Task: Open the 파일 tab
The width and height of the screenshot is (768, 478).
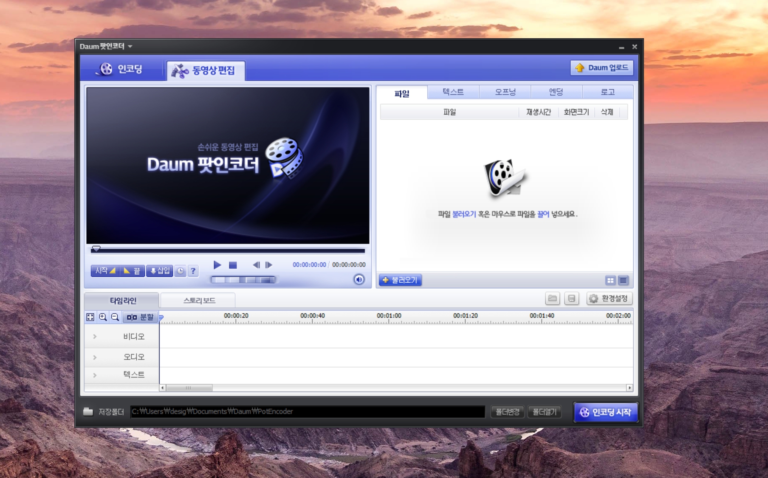Action: pos(402,93)
